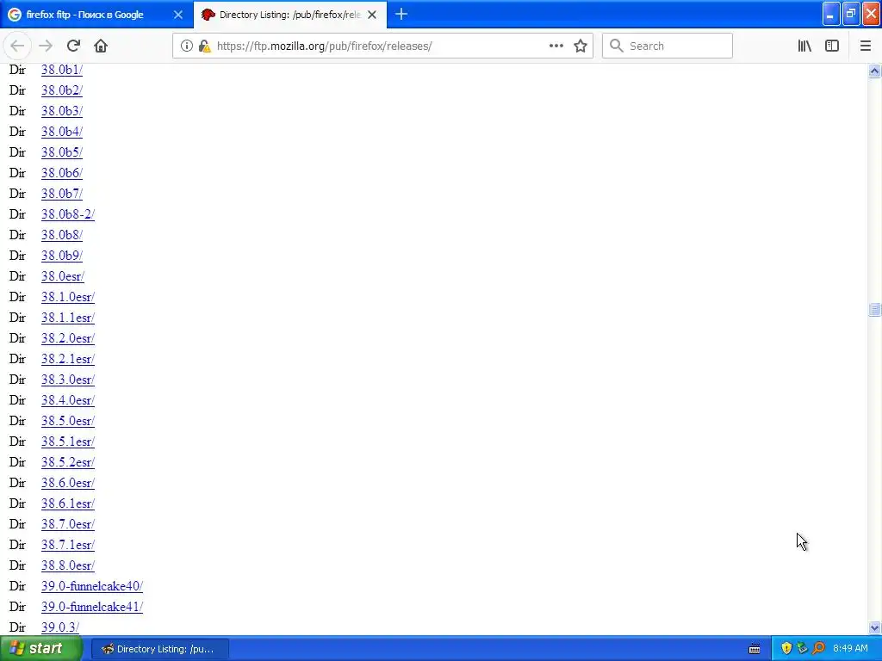The height and width of the screenshot is (661, 882).
Task: Open the Firefox hamburger menu
Action: coord(865,46)
